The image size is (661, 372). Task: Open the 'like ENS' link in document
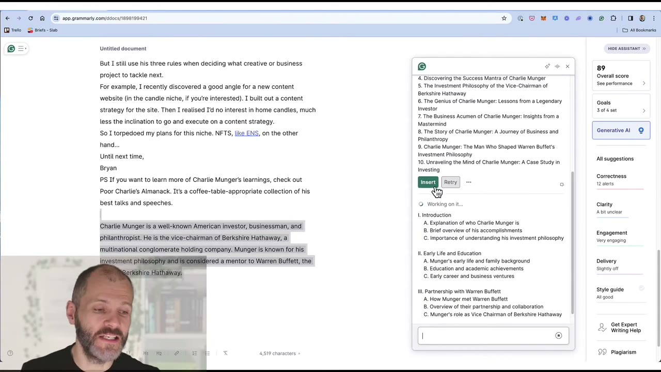click(x=246, y=133)
